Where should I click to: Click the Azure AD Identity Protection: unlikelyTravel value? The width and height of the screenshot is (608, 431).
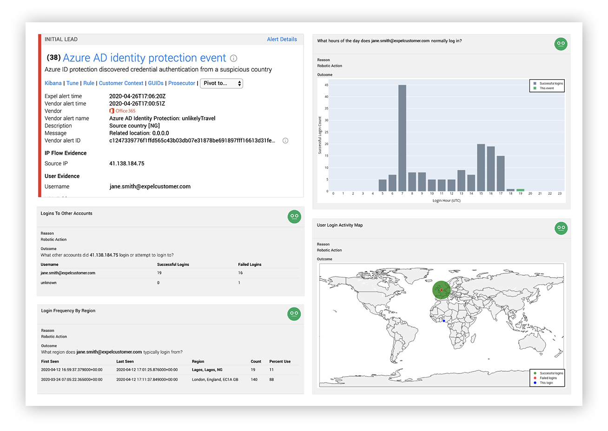pos(162,119)
